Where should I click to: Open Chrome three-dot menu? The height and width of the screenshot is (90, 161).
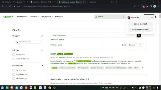click(x=158, y=6)
